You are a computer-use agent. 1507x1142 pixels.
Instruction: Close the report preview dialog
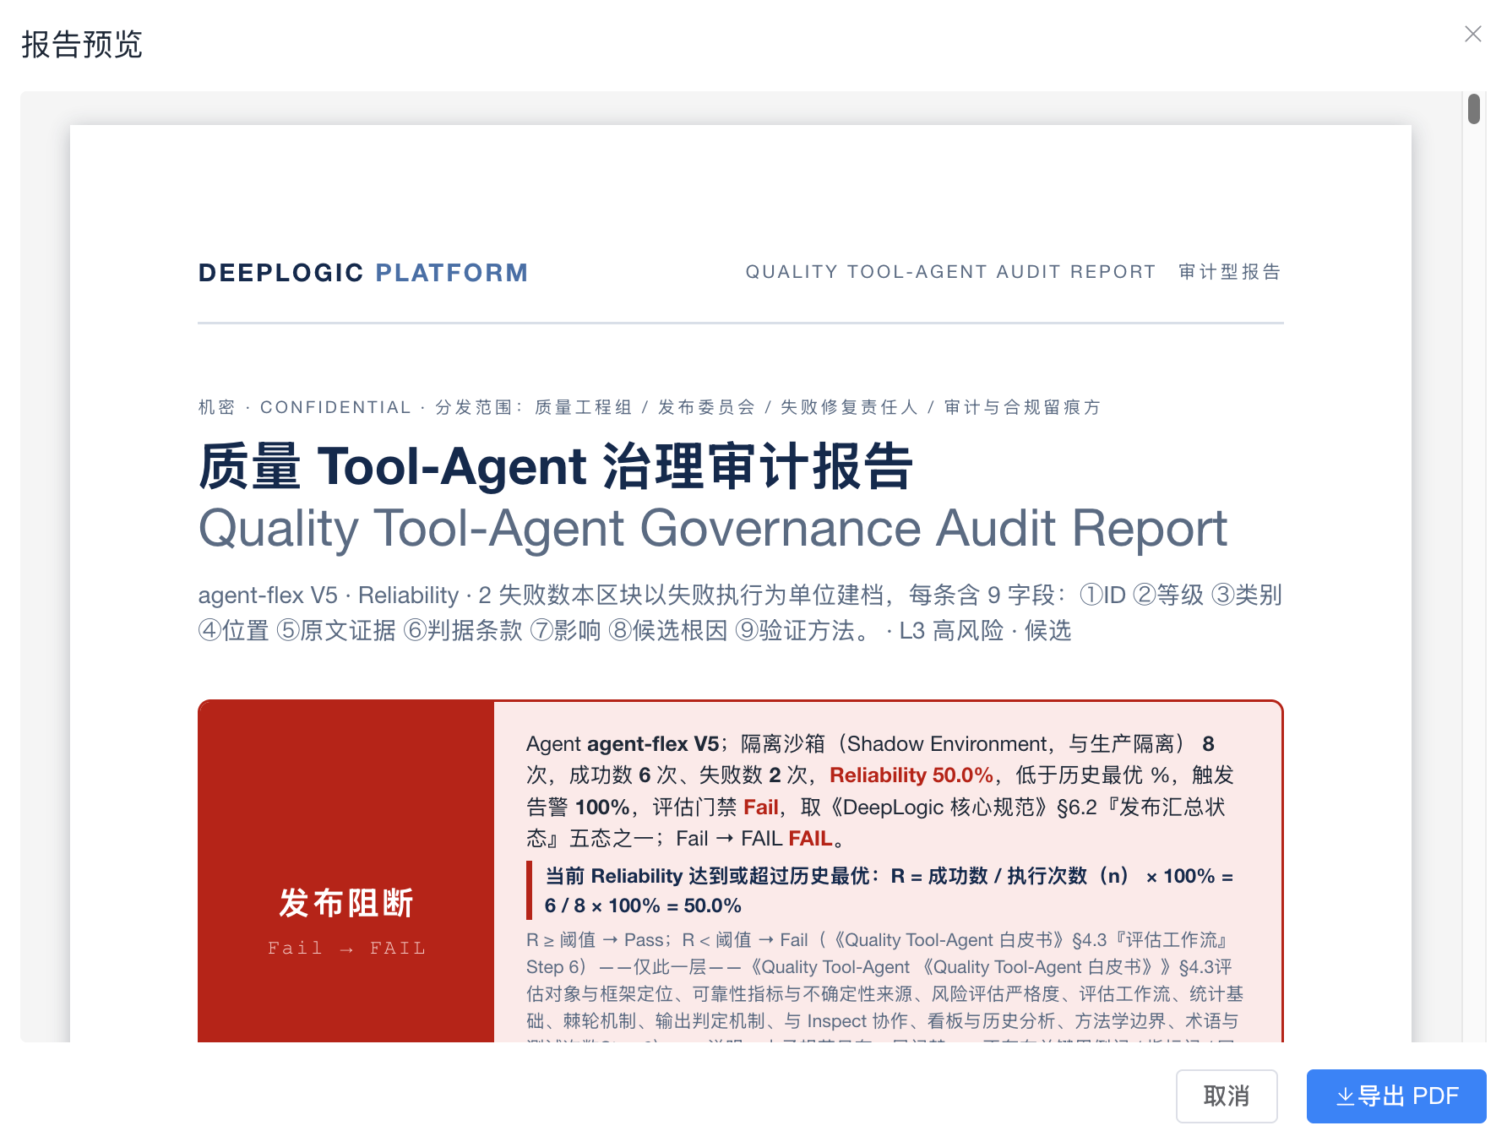coord(1473,34)
